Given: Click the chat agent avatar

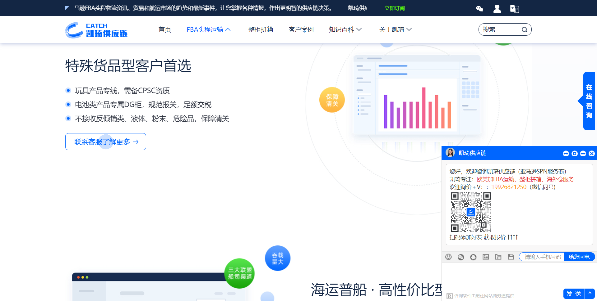Looking at the screenshot, I should click(x=450, y=153).
